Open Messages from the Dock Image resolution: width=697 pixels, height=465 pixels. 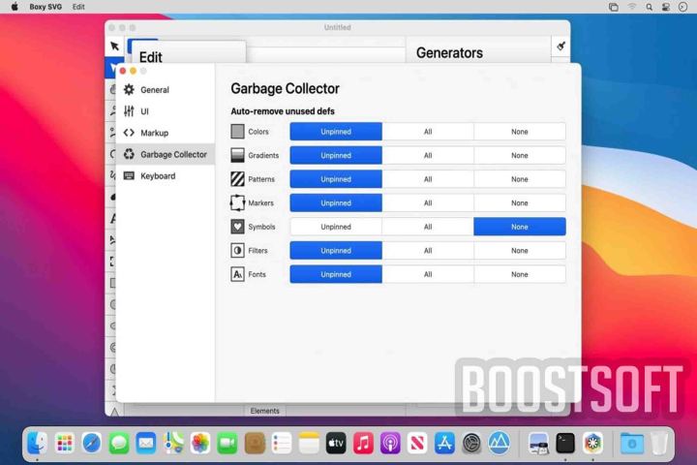(x=119, y=443)
